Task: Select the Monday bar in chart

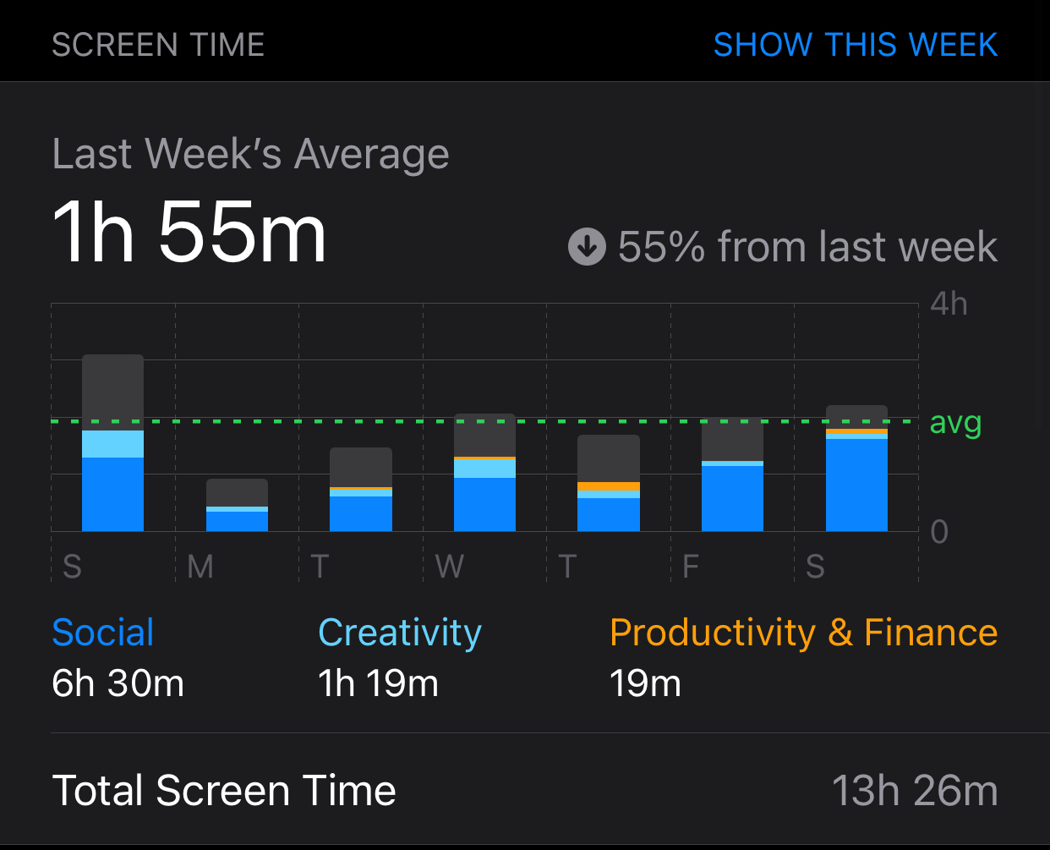Action: [237, 505]
